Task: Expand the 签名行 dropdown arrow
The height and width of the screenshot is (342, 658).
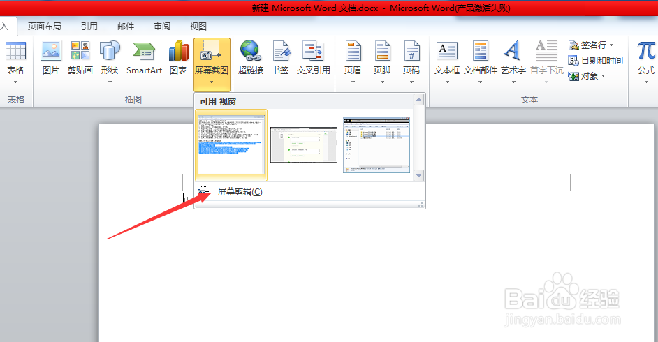Action: coord(611,45)
